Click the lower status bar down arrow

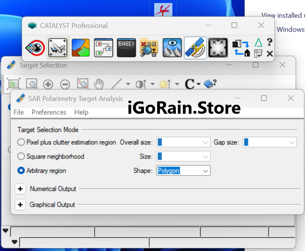point(15,242)
